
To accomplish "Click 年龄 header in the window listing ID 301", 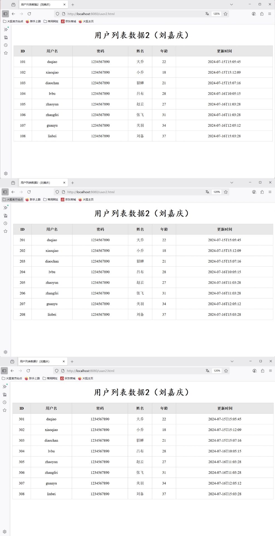I will click(x=164, y=408).
